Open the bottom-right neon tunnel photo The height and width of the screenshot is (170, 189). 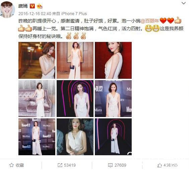[x=113, y=137]
